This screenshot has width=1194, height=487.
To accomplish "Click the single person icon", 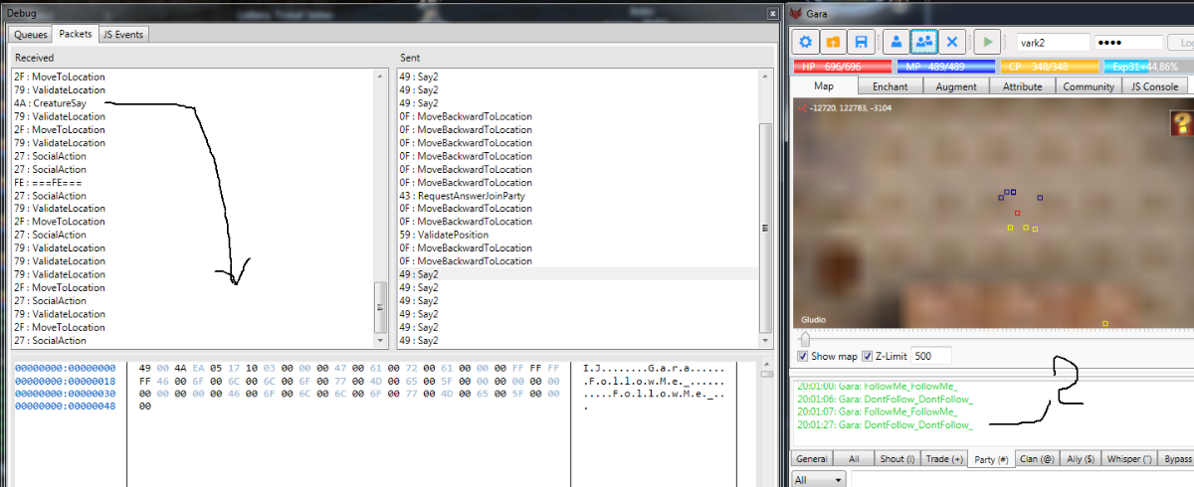I will (896, 42).
